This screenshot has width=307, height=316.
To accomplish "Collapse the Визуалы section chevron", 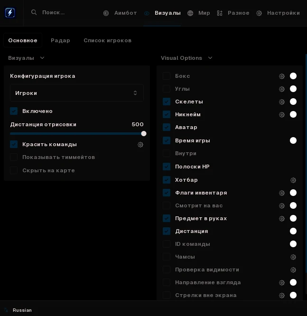I will [x=42, y=58].
